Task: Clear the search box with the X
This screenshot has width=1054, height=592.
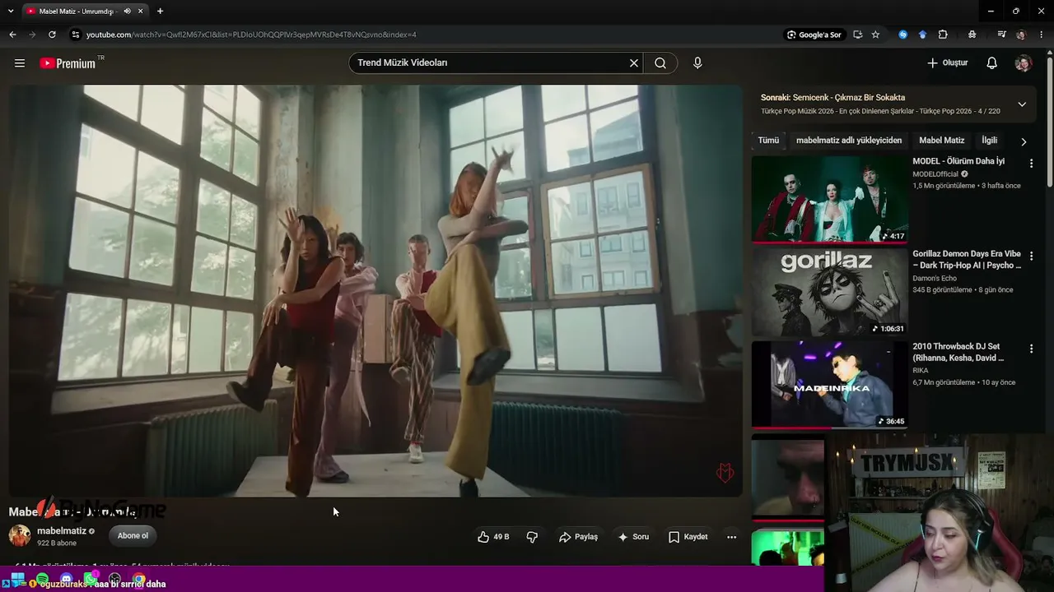Action: coord(634,63)
